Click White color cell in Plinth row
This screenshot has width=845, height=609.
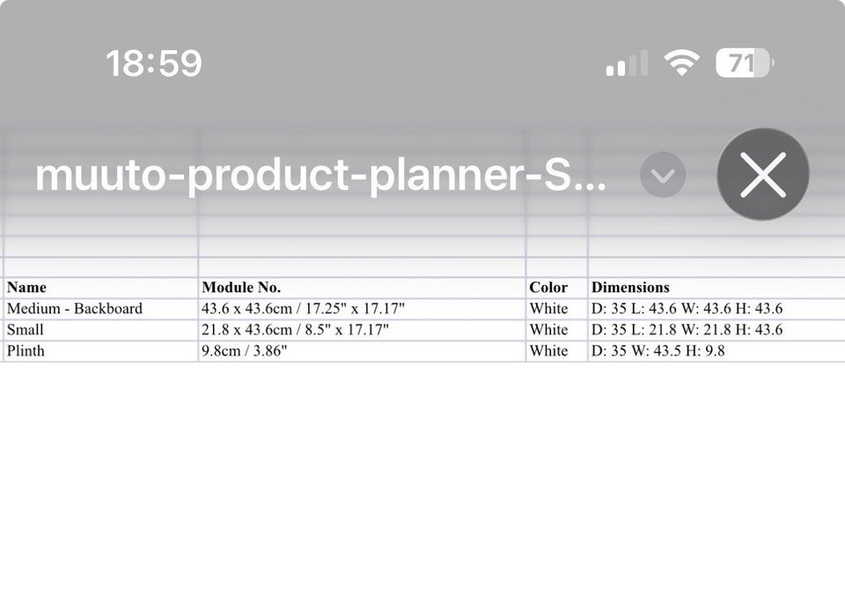(549, 351)
